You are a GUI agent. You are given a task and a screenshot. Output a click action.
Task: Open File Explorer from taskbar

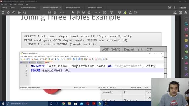69,103
